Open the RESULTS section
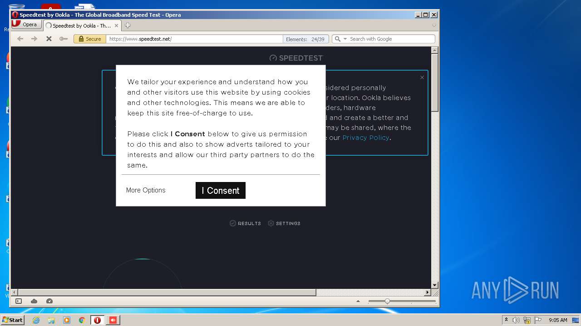 tap(245, 223)
